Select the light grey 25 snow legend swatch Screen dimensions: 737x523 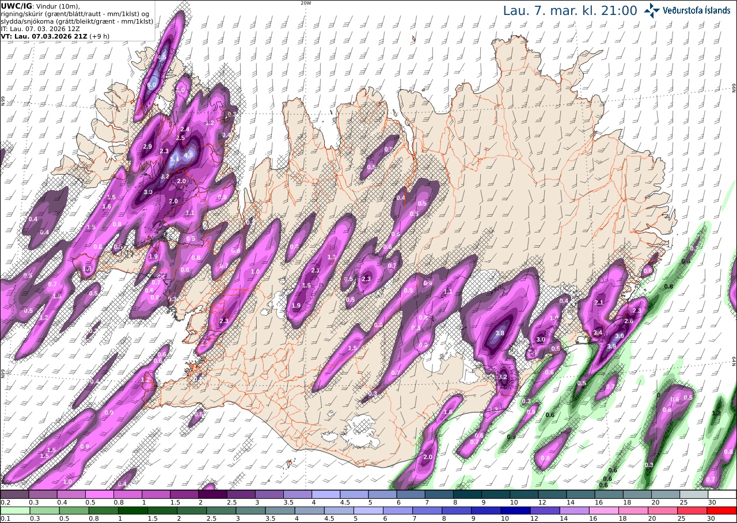[694, 494]
